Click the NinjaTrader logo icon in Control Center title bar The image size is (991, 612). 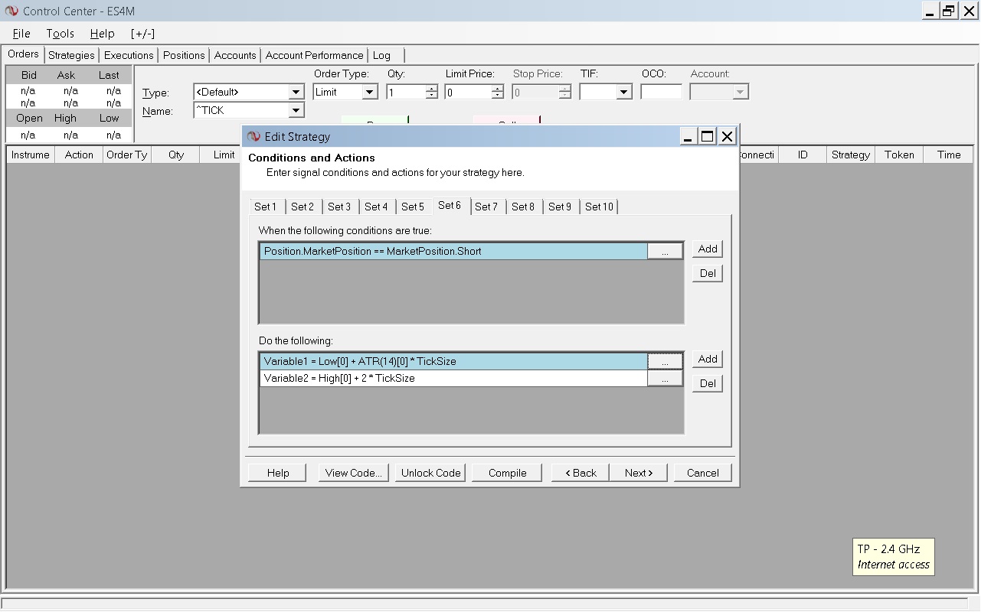tap(11, 11)
